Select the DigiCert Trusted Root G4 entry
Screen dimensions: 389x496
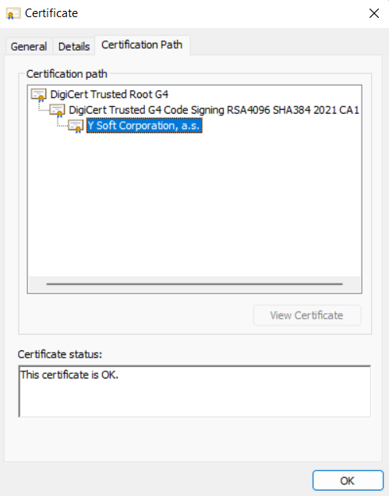pos(109,94)
